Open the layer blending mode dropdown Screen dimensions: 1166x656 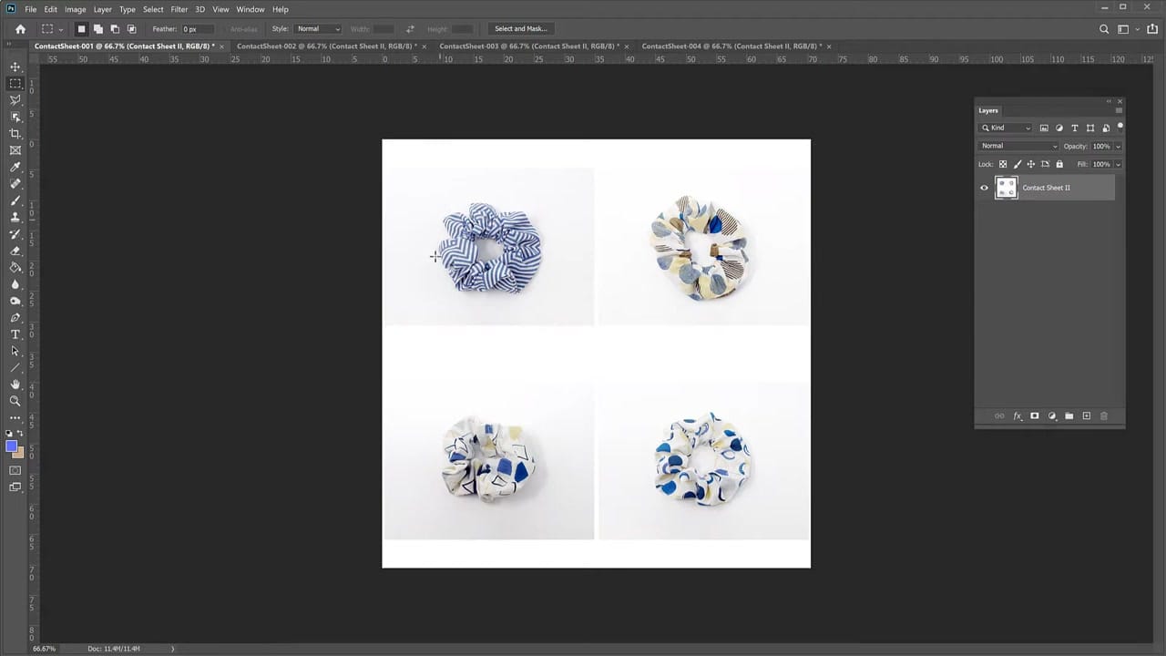[x=1016, y=146]
